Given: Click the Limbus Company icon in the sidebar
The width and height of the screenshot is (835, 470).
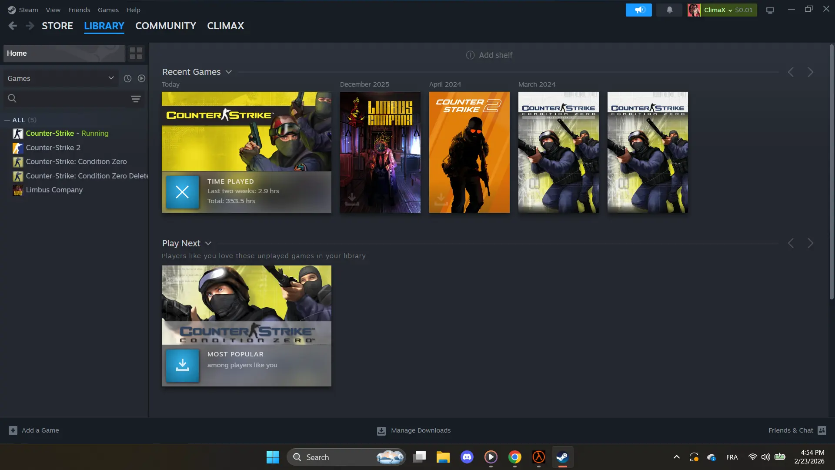Looking at the screenshot, I should (x=18, y=190).
